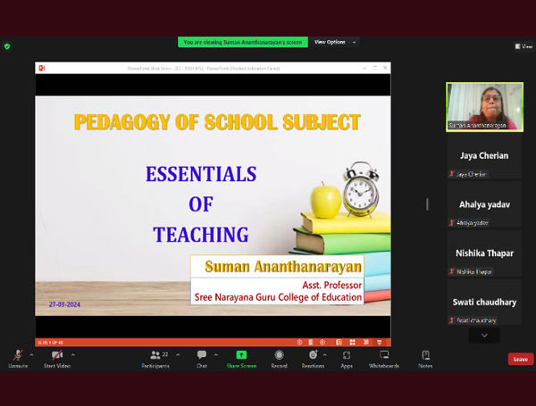
Task: Open Whiteboards
Action: click(x=384, y=359)
